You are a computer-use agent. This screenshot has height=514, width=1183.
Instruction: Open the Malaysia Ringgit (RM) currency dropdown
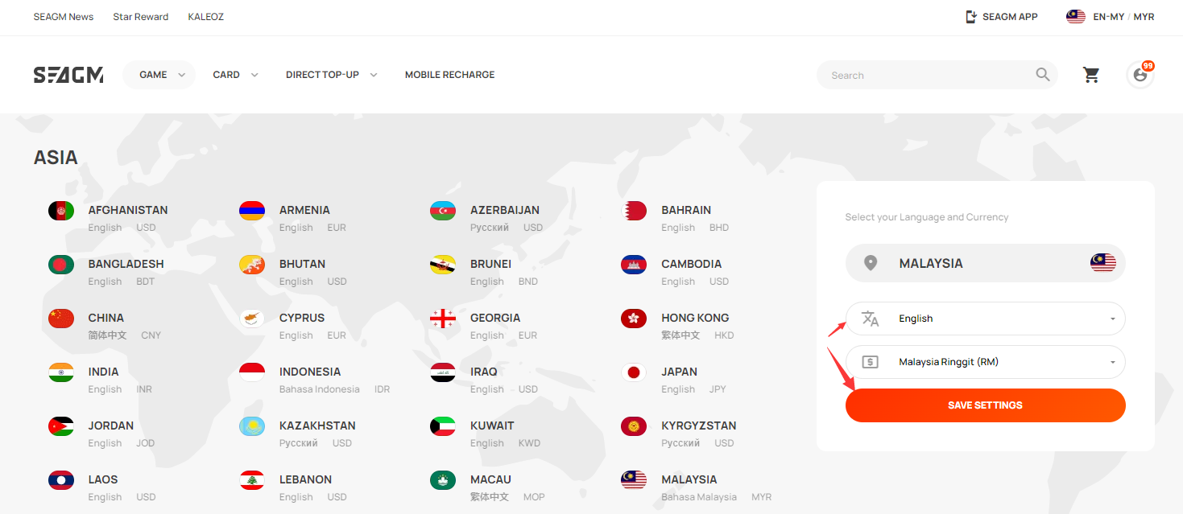click(986, 362)
